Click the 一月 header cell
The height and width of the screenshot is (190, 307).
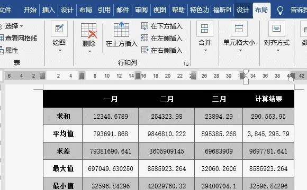(111, 99)
